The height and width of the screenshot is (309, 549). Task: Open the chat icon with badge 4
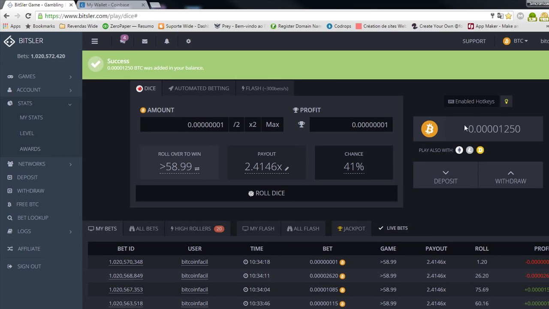point(123,40)
